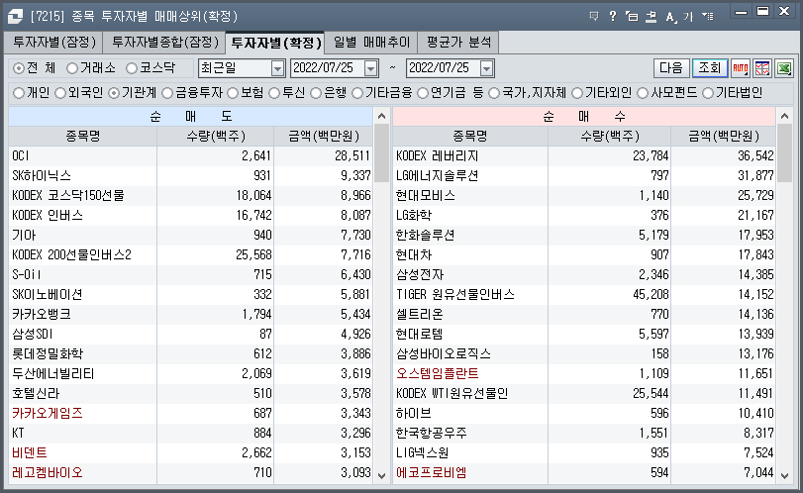This screenshot has height=493, width=803.
Task: Select the 기타금융 radio button
Action: [x=357, y=93]
